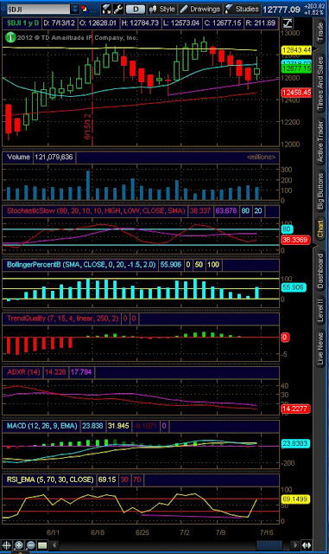
Task: Click the RSI_EMA study label
Action: (x=50, y=480)
